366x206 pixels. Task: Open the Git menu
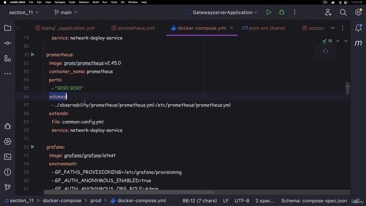pyautogui.click(x=122, y=2)
